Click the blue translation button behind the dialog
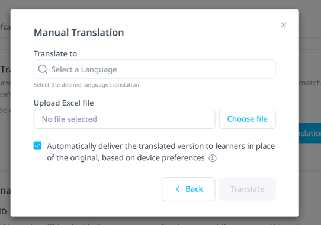 310,133
